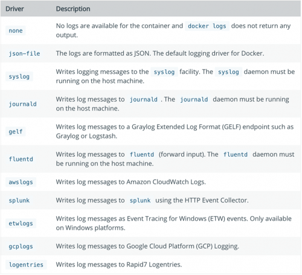
Task: Click the Description column header
Action: pyautogui.click(x=73, y=9)
